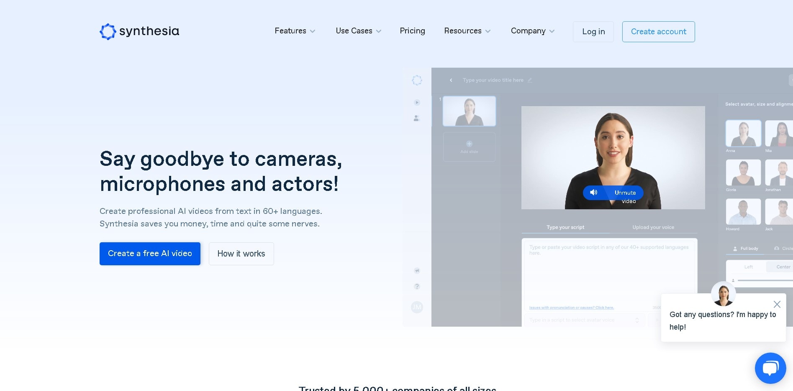
Task: Unmute the demo video
Action: 613,193
